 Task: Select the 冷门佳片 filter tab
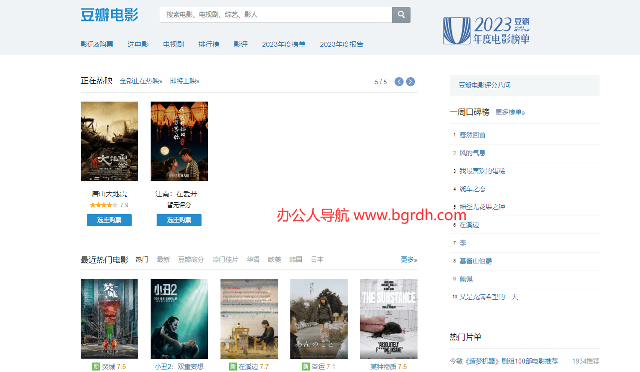coord(225,259)
